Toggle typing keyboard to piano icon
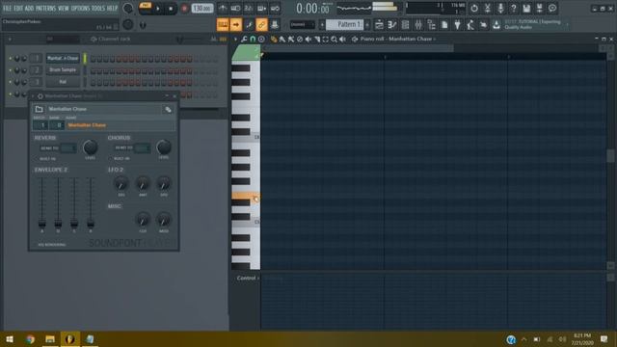This screenshot has width=617, height=347. 223,24
